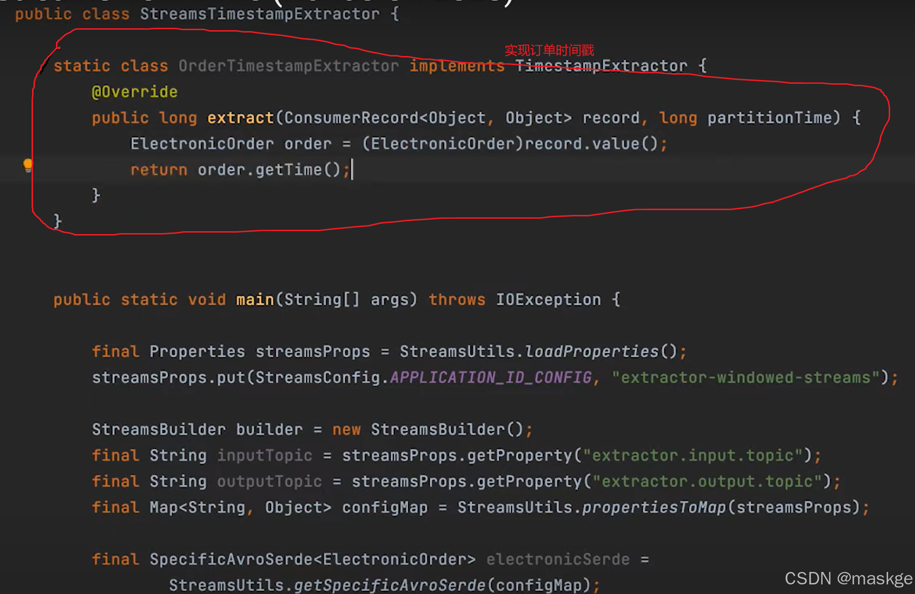The image size is (915, 594).
Task: Click ConsumerRecord type in extract signature
Action: pyautogui.click(x=351, y=118)
